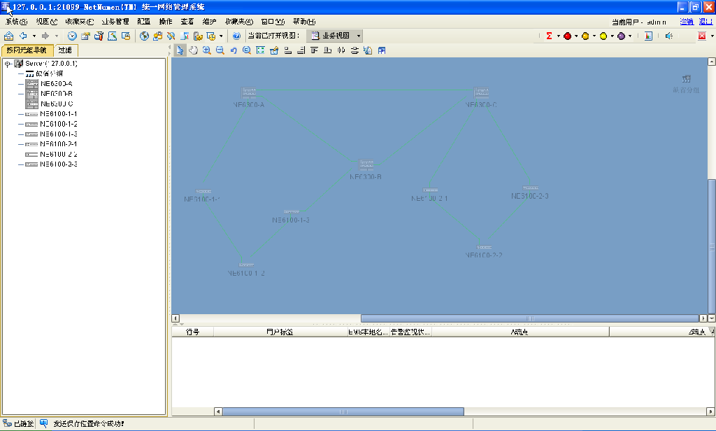This screenshot has height=431, width=716.
Task: Click the orange major alarm indicator
Action: pos(585,36)
